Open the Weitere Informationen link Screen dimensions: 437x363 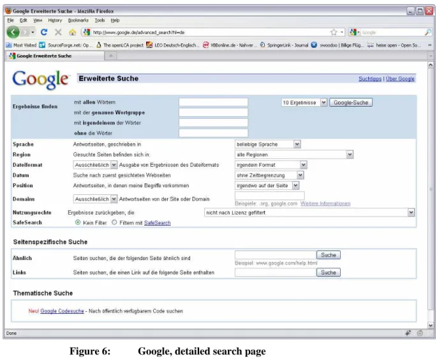tap(325, 203)
